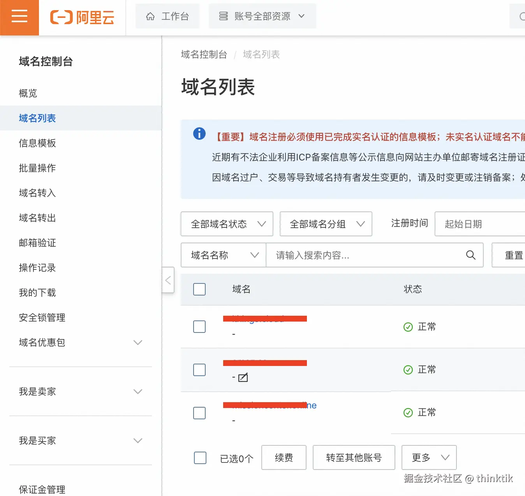Go to 域名转入 in sidebar
Screen dimensions: 525x496
point(37,193)
